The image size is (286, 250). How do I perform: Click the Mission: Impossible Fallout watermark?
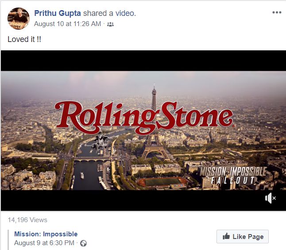(232, 175)
